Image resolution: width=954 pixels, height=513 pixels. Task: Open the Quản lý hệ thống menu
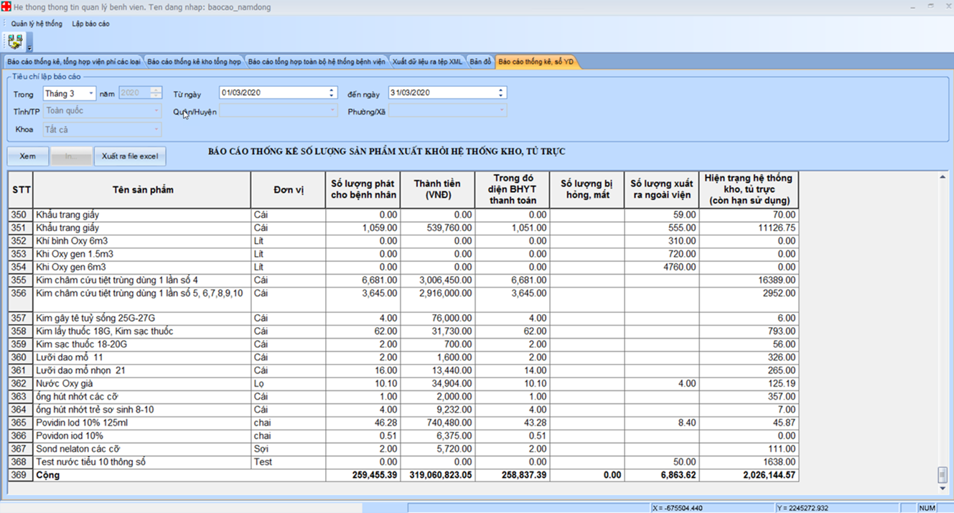tap(37, 24)
